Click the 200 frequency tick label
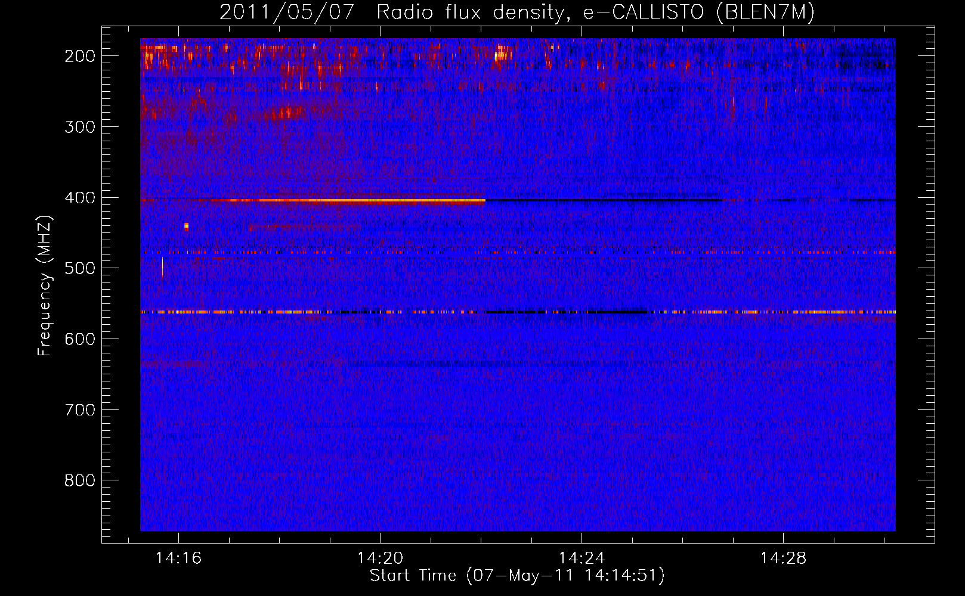This screenshot has height=596, width=965. click(80, 56)
